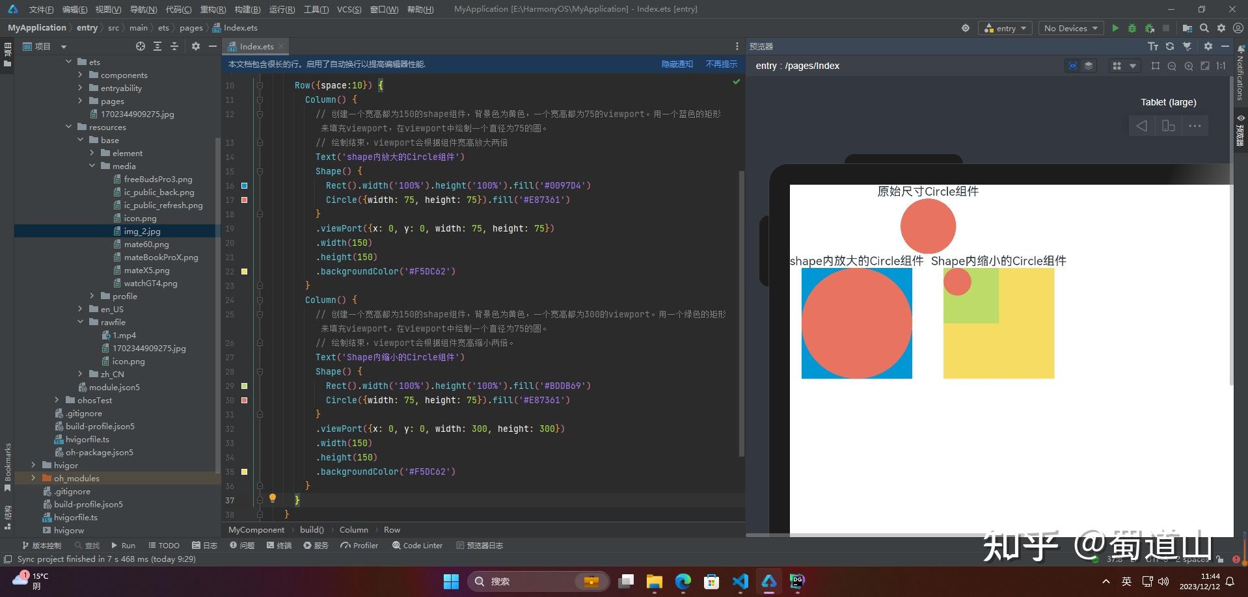Viewport: 1248px width, 597px height.
Task: Click the Debug bug icon in toolbar
Action: pyautogui.click(x=1132, y=28)
